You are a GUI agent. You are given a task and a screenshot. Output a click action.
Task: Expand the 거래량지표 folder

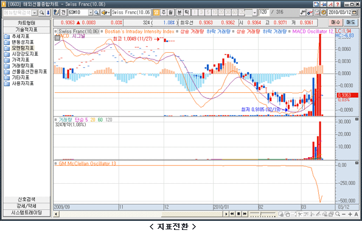19,66
